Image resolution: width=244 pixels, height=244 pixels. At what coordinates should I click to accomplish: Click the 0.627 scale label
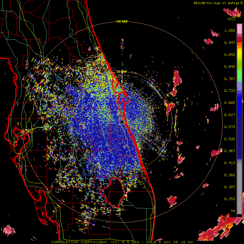[230, 115]
